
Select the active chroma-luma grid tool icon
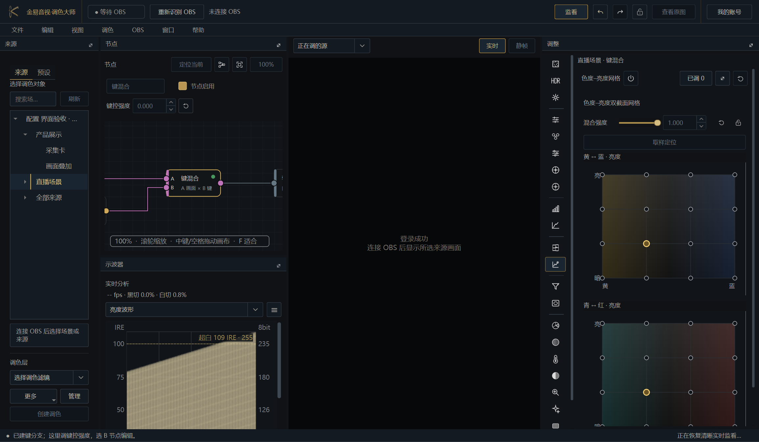pos(555,264)
